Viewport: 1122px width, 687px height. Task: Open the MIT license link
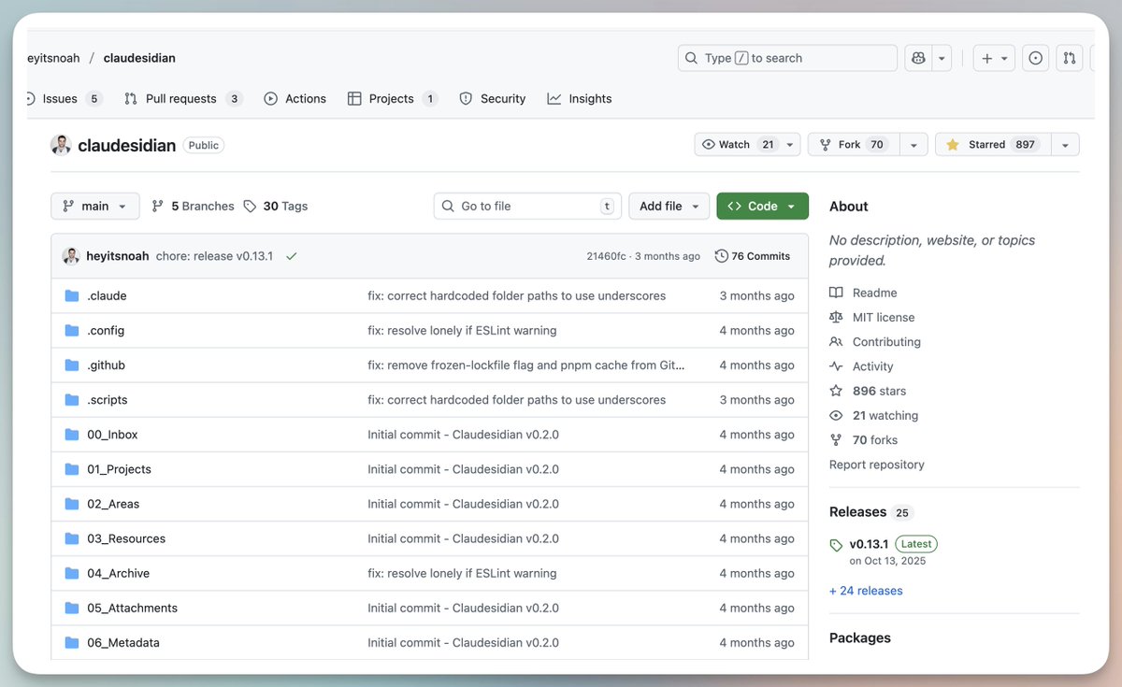coord(872,317)
